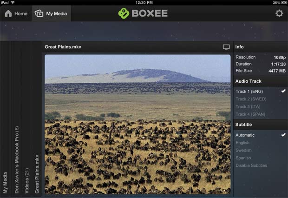Tap the Wi-Fi status icon

pyautogui.click(x=13, y=2)
